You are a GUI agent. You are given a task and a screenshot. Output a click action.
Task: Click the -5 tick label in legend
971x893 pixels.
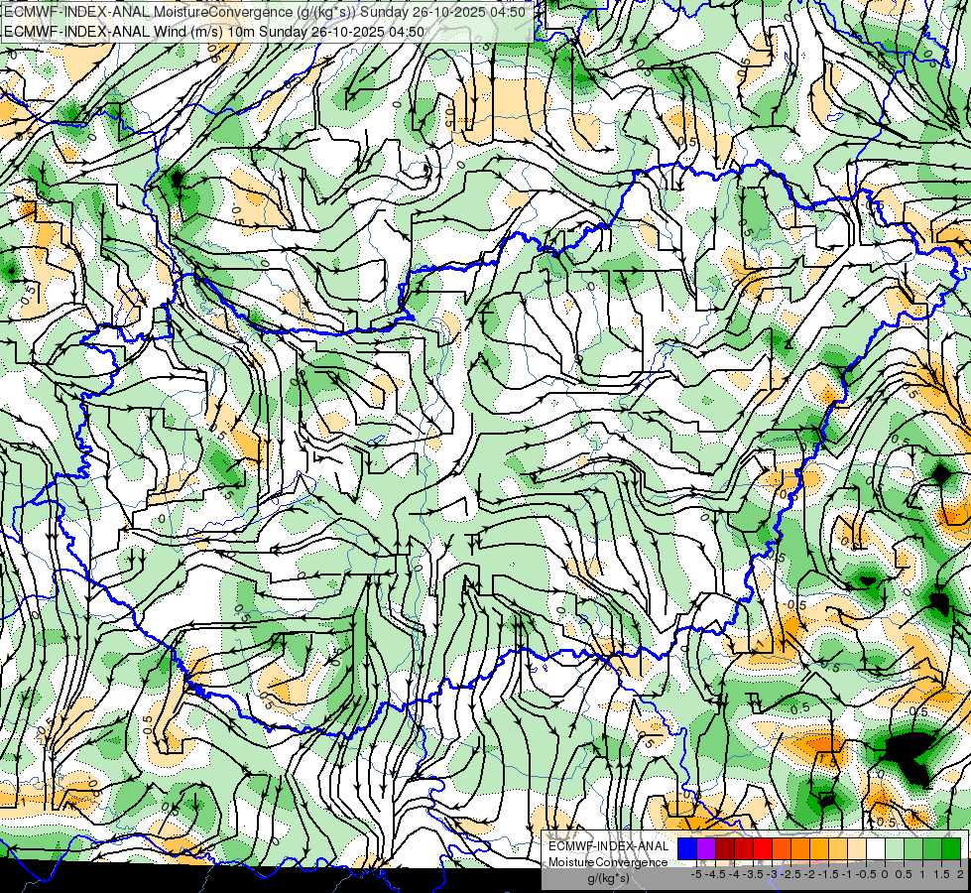[696, 874]
